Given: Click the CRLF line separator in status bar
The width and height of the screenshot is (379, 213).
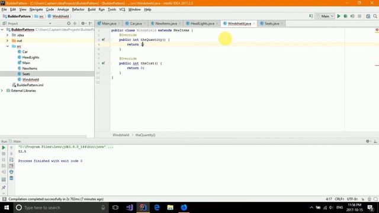Looking at the screenshot, I should [x=339, y=199].
